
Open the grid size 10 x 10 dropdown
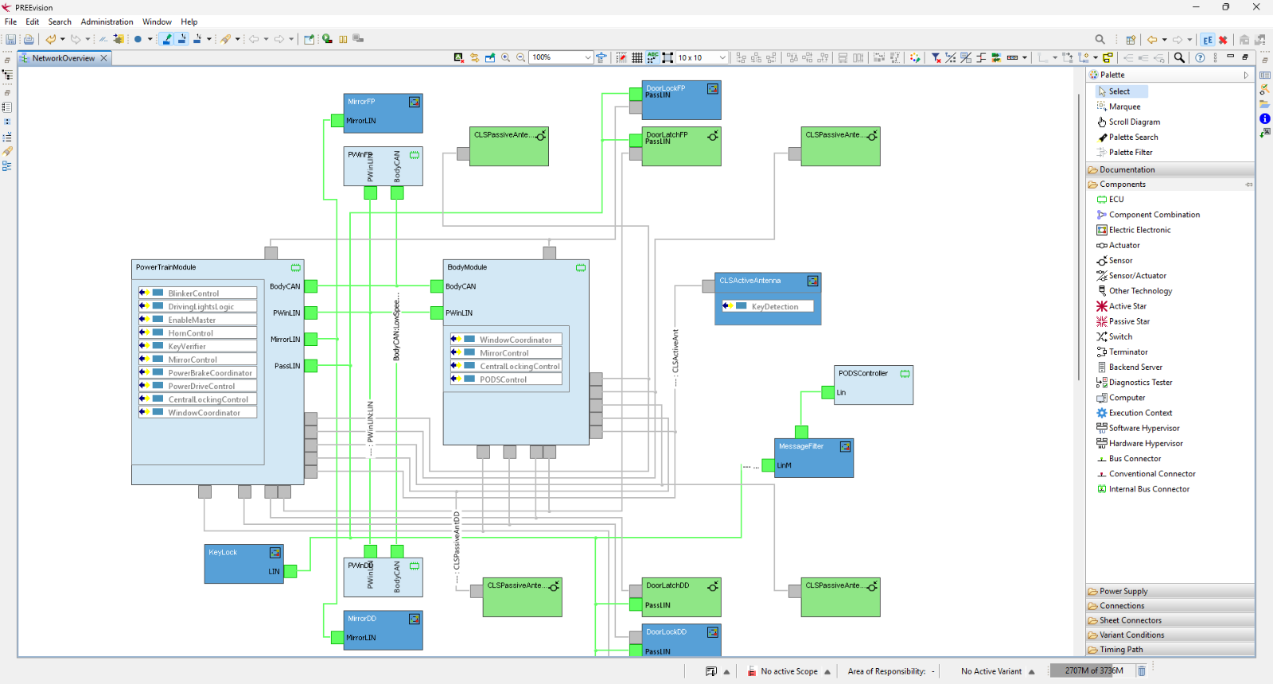(702, 57)
